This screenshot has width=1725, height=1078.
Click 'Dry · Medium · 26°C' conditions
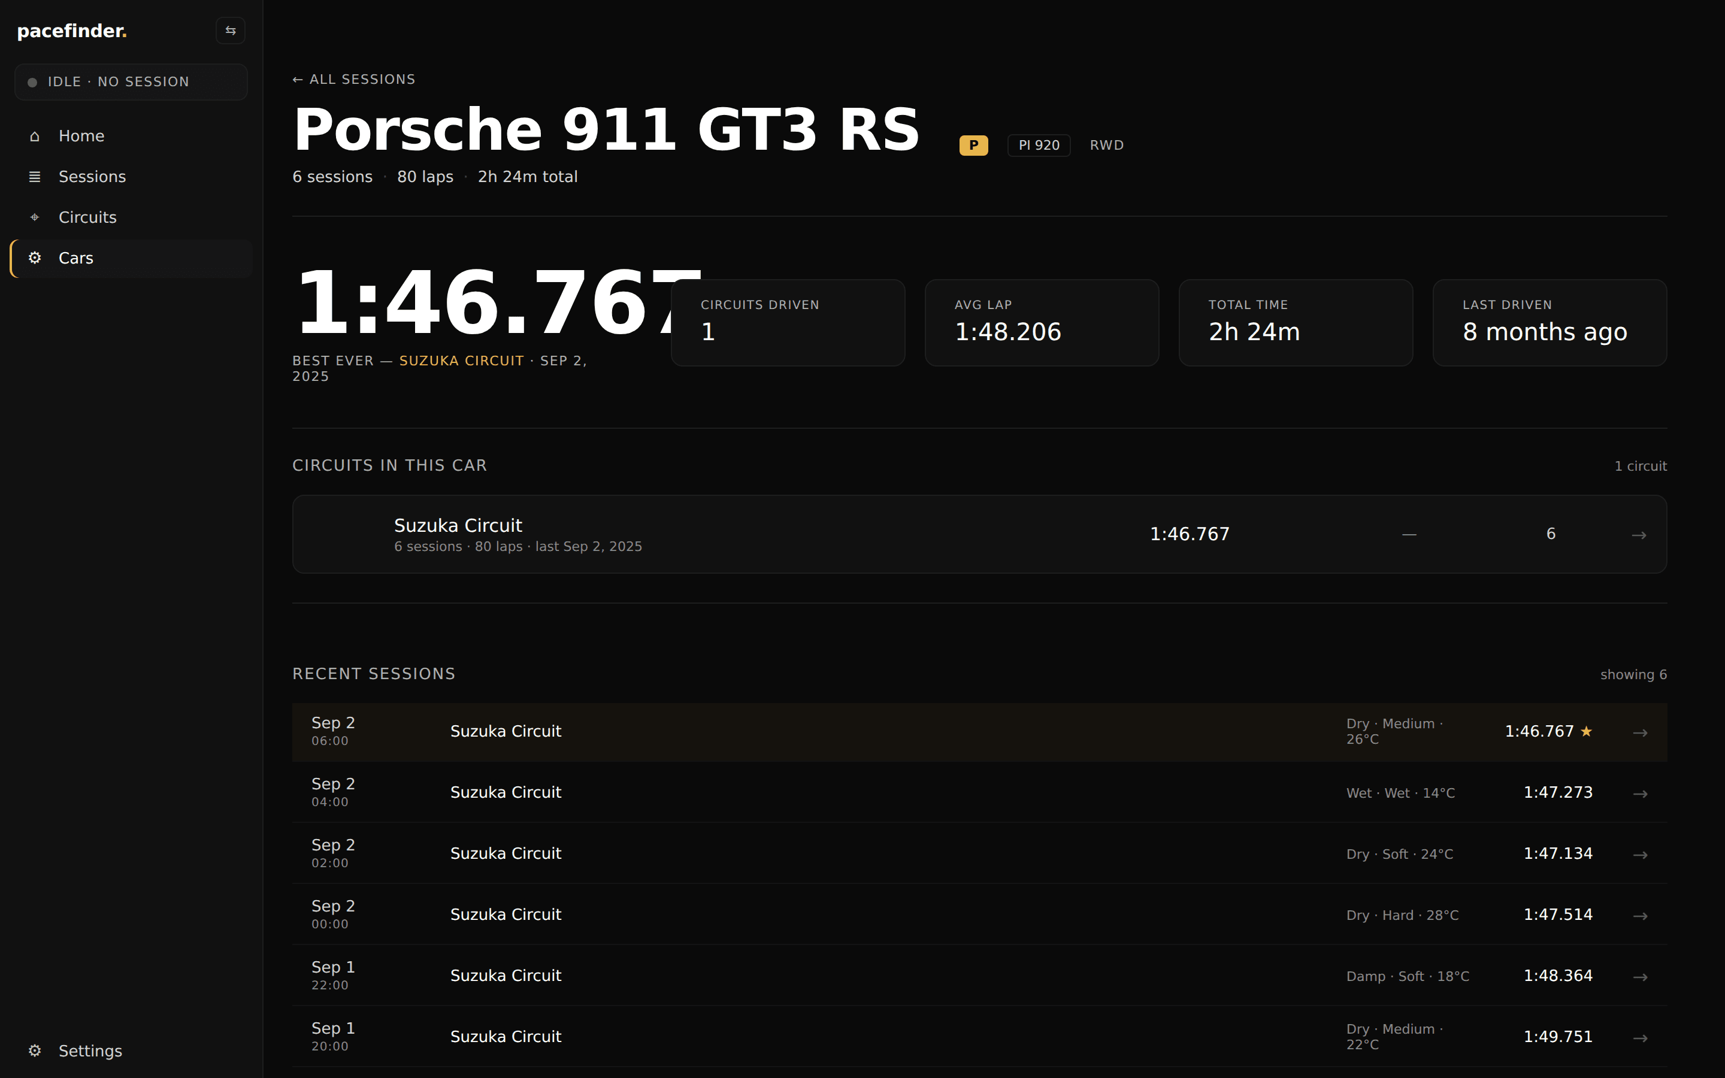pyautogui.click(x=1394, y=731)
